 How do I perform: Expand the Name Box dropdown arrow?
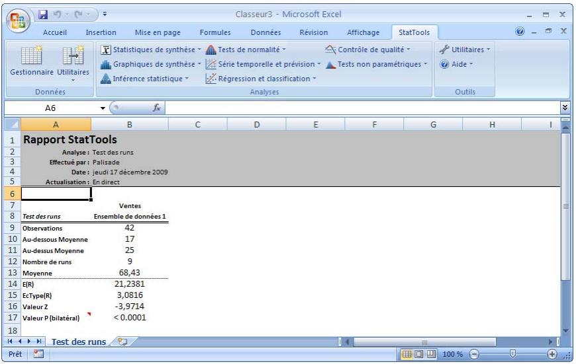[x=103, y=108]
